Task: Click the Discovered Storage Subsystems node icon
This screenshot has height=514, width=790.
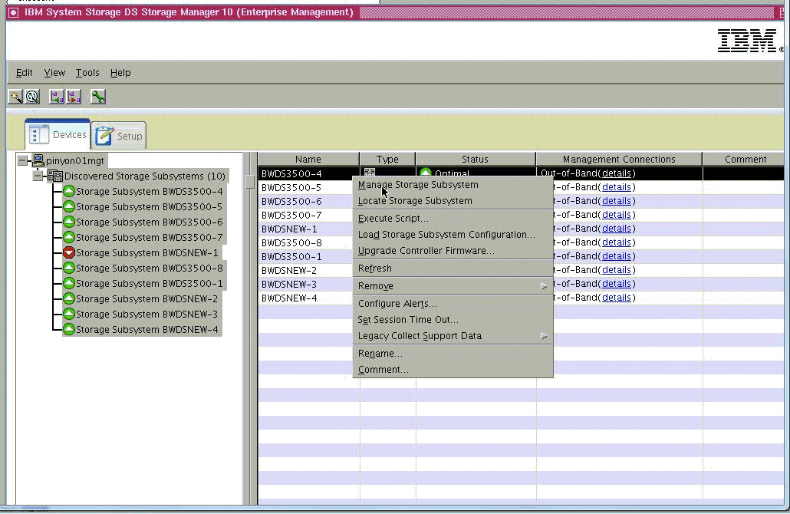Action: tap(54, 176)
